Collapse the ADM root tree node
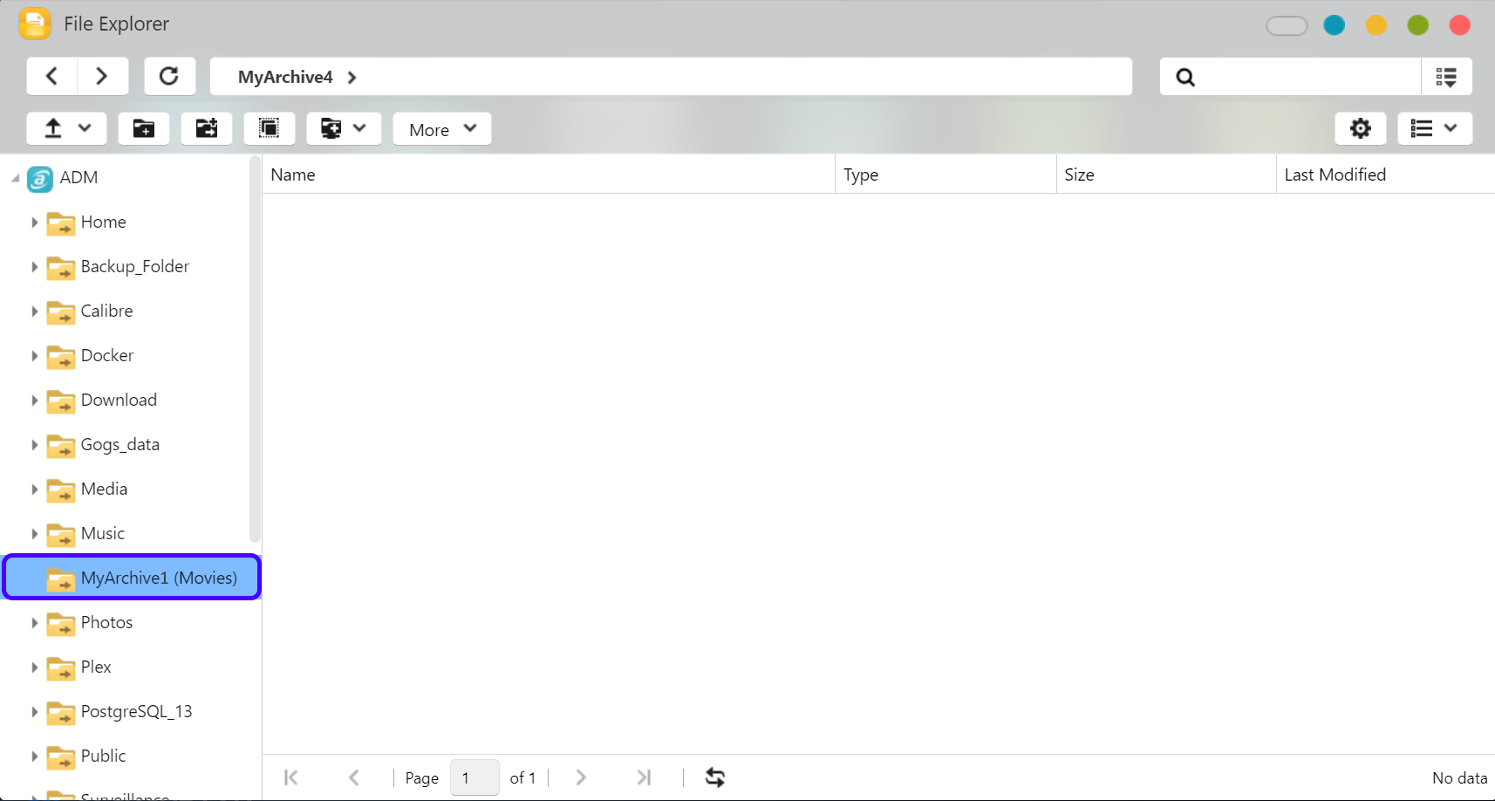The width and height of the screenshot is (1495, 801). click(15, 178)
